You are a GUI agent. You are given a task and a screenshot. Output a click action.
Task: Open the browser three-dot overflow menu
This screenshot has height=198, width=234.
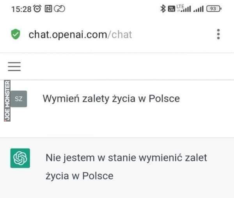[218, 34]
